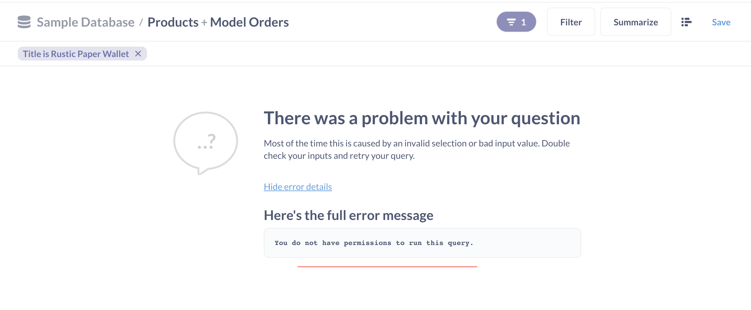Click the database icon beside Sample Database

pyautogui.click(x=23, y=22)
